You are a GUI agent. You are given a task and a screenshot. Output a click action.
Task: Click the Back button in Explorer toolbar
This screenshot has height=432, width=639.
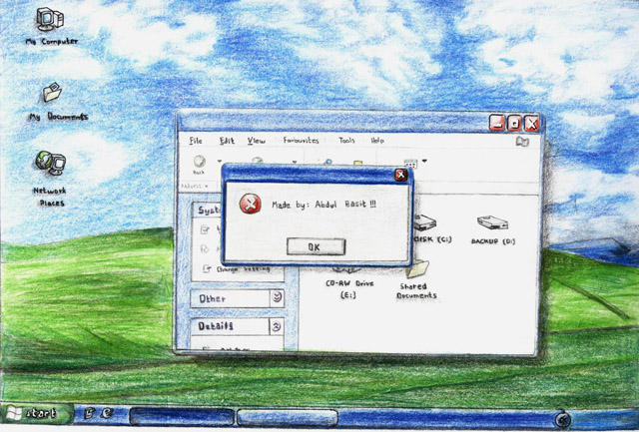[x=199, y=164]
